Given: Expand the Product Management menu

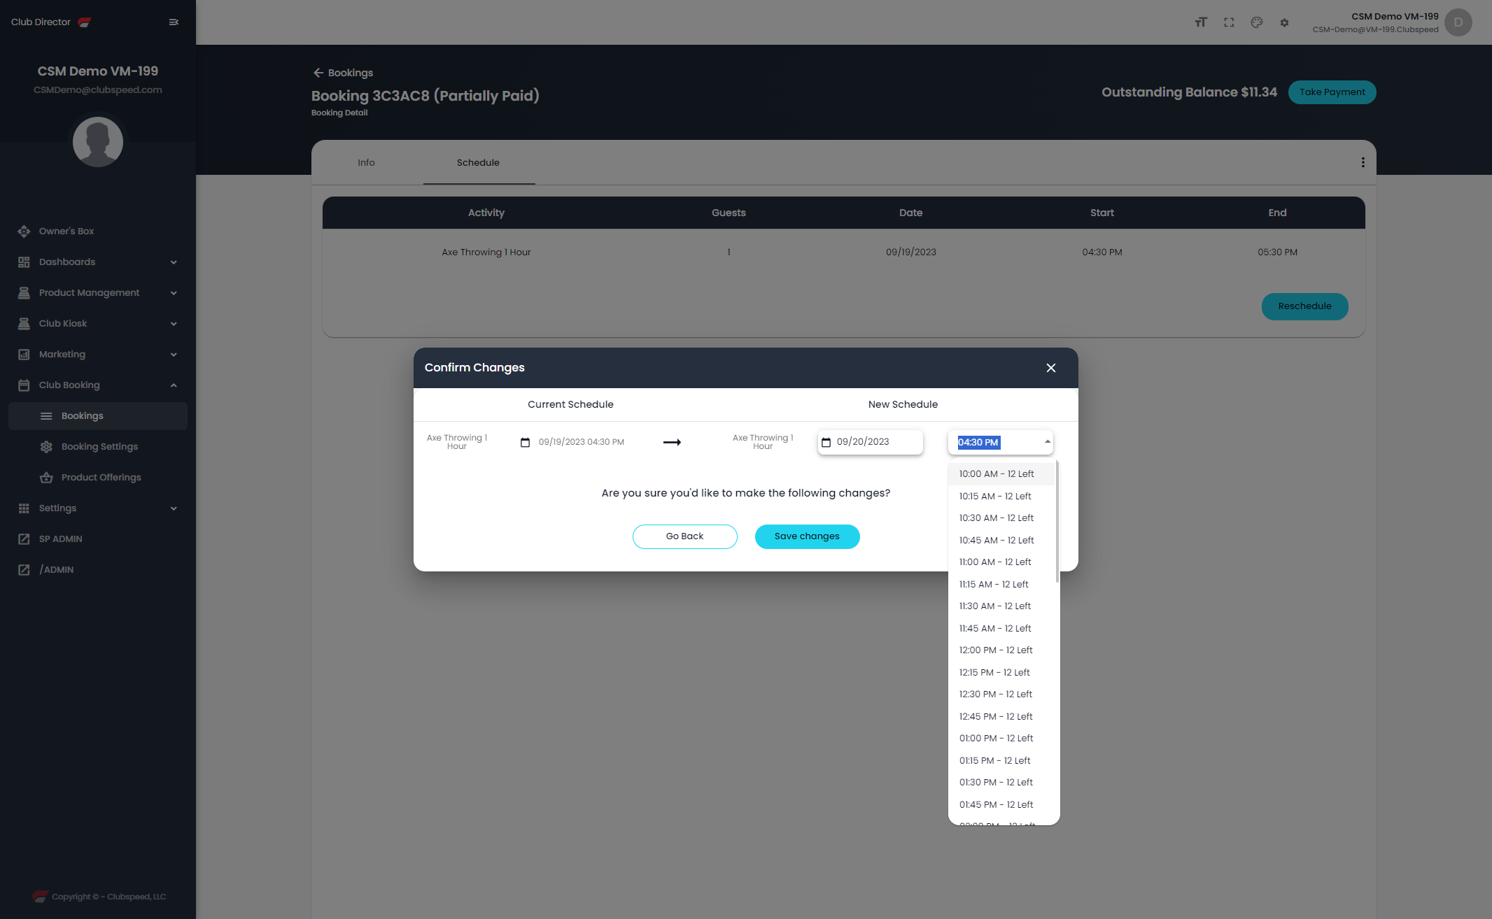Looking at the screenshot, I should click(x=98, y=293).
